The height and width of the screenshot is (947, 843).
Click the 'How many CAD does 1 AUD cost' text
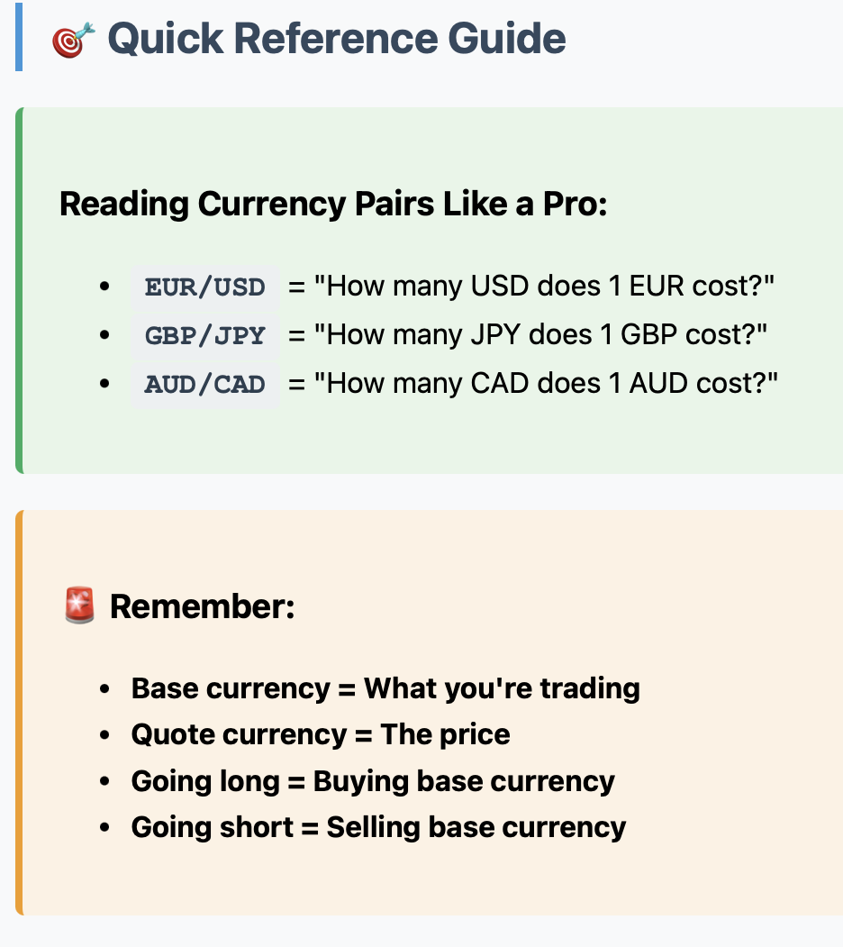545,385
